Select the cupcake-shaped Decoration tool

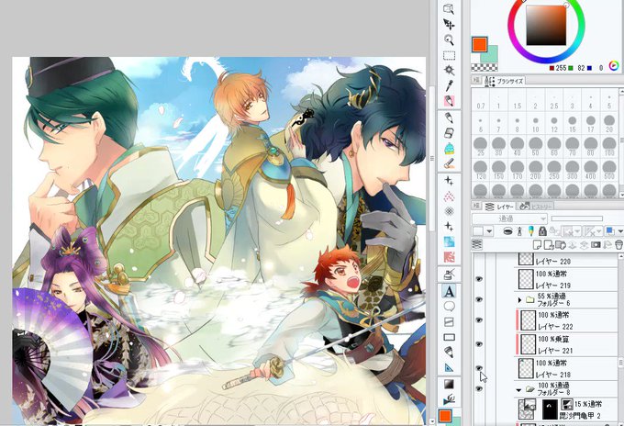(x=449, y=149)
